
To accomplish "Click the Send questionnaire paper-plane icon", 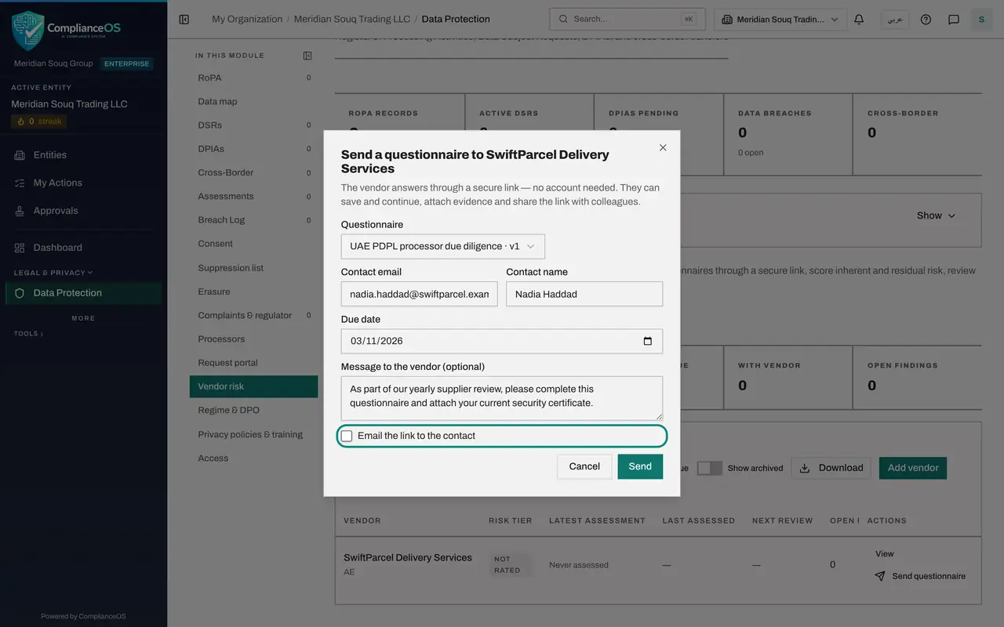I will pos(880,576).
